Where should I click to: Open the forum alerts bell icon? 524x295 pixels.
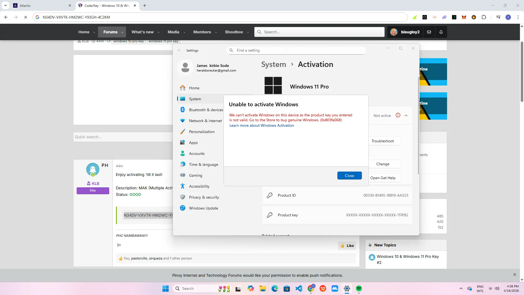tap(441, 32)
